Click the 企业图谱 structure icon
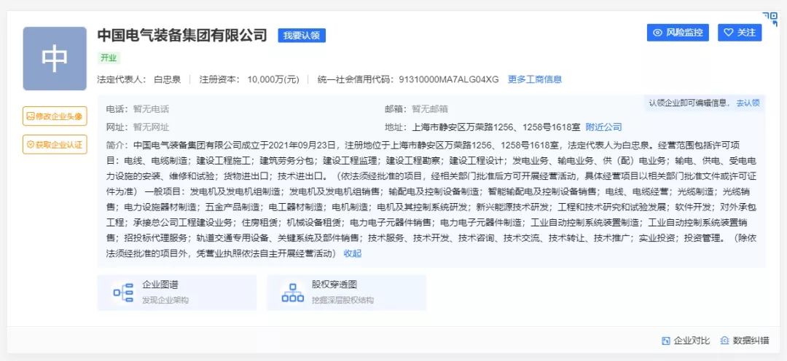The height and width of the screenshot is (361, 787). click(x=122, y=293)
